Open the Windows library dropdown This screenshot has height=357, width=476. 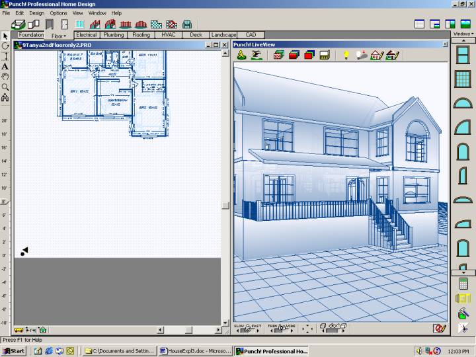click(x=463, y=34)
